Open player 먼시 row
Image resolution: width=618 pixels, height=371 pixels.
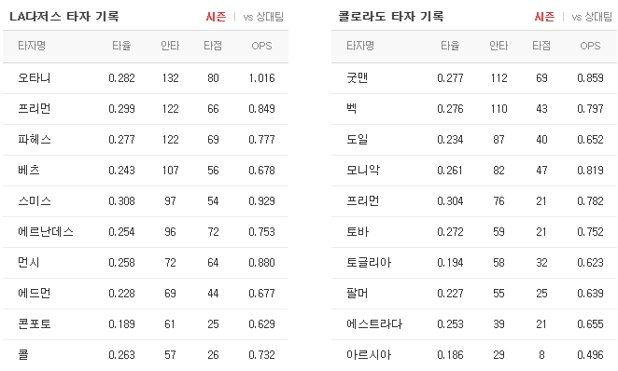[x=146, y=263]
